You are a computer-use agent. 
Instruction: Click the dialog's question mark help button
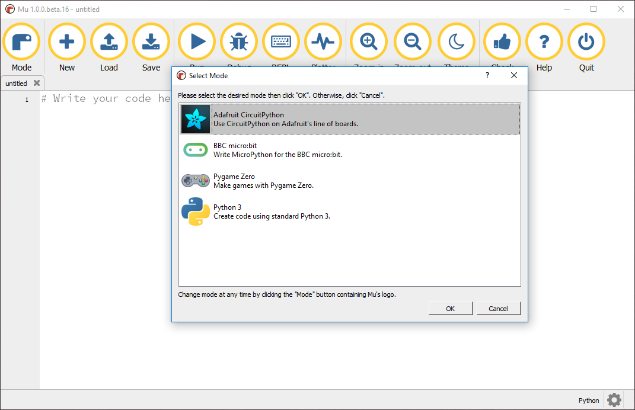pos(487,75)
